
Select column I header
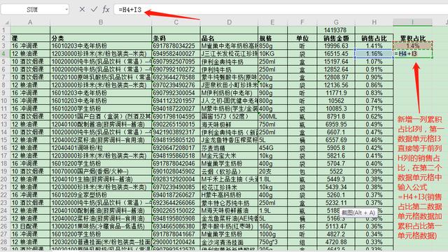pos(412,22)
